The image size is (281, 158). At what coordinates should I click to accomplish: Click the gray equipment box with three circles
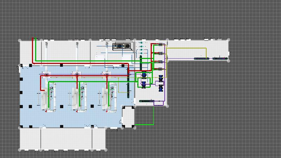[x=123, y=46]
